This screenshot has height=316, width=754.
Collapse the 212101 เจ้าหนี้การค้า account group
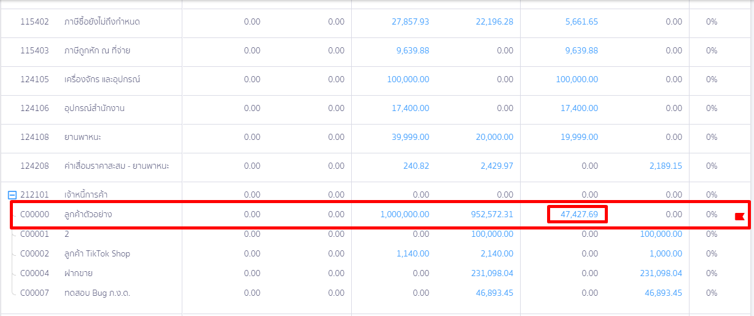point(12,195)
